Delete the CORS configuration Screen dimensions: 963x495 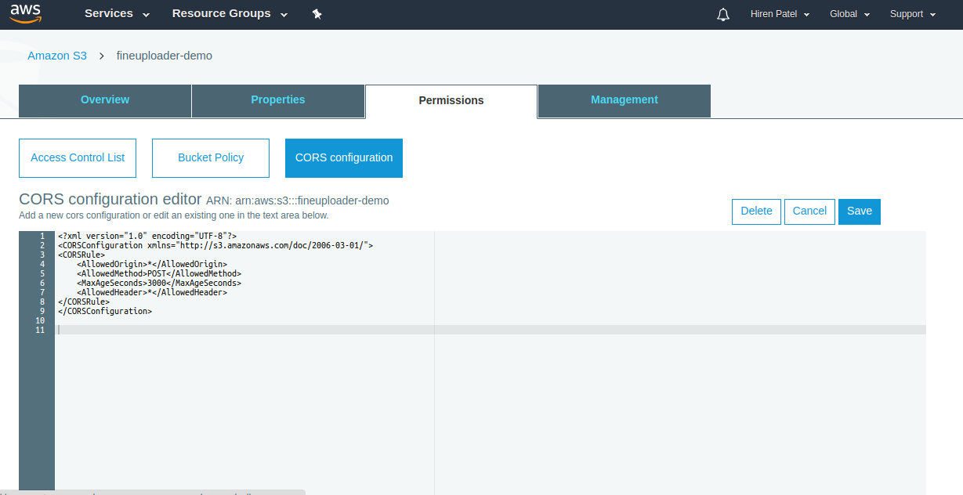755,211
